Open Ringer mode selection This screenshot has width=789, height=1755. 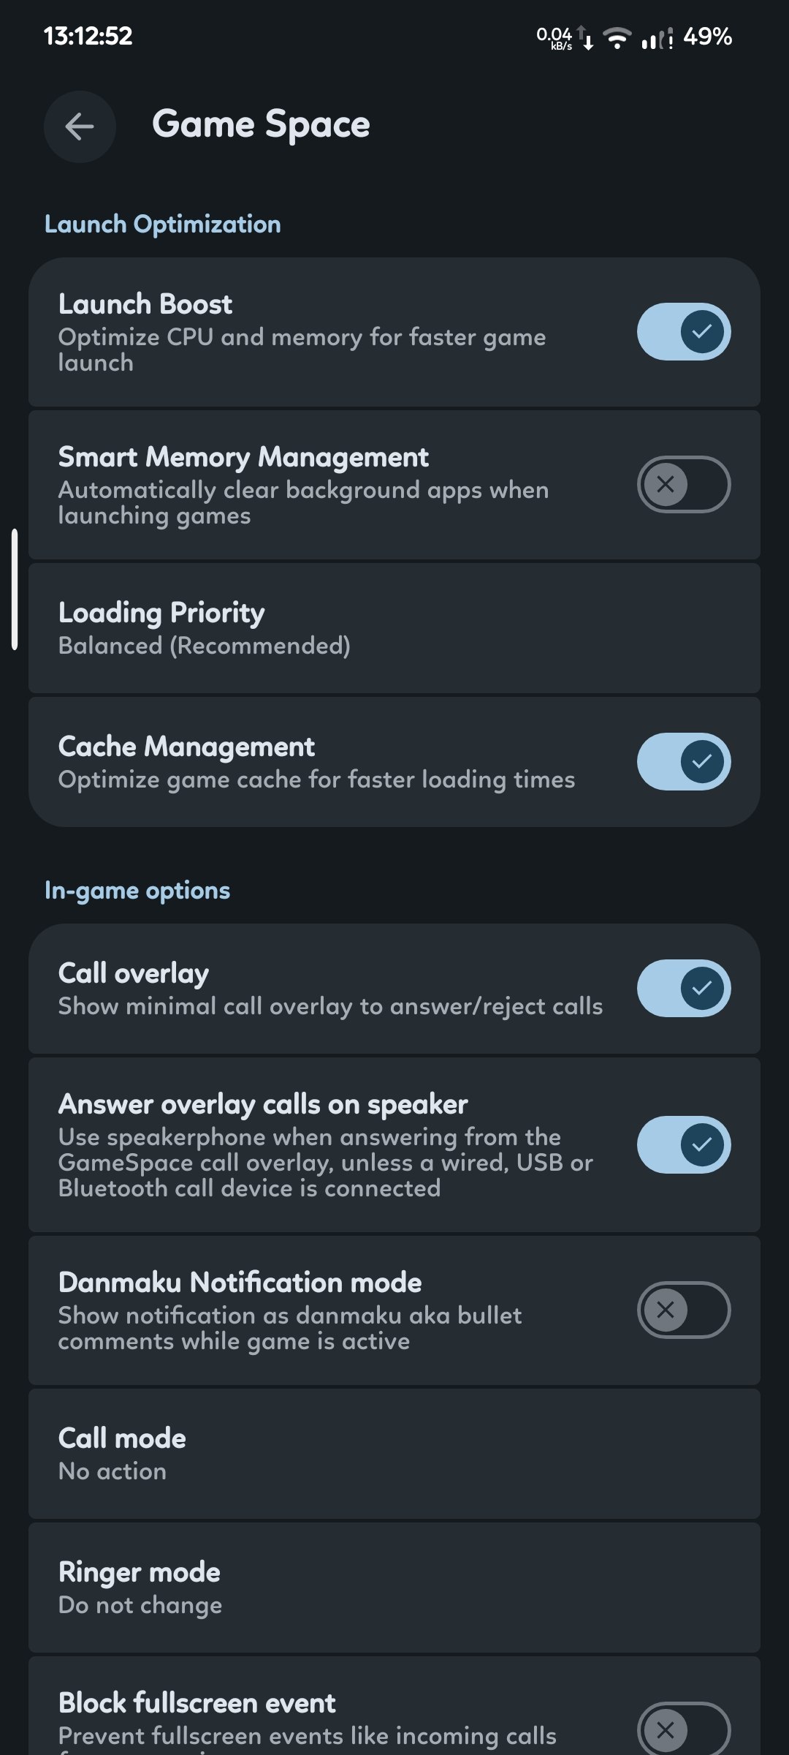point(394,1588)
